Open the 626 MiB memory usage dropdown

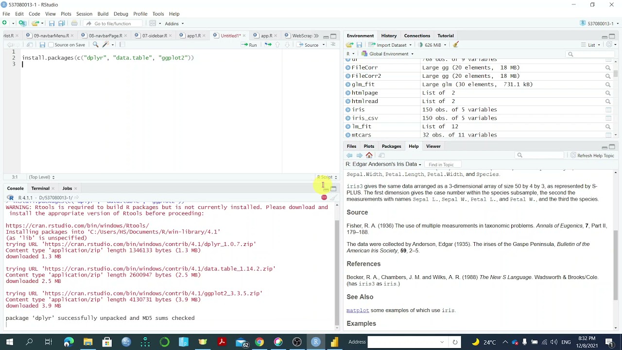click(432, 45)
